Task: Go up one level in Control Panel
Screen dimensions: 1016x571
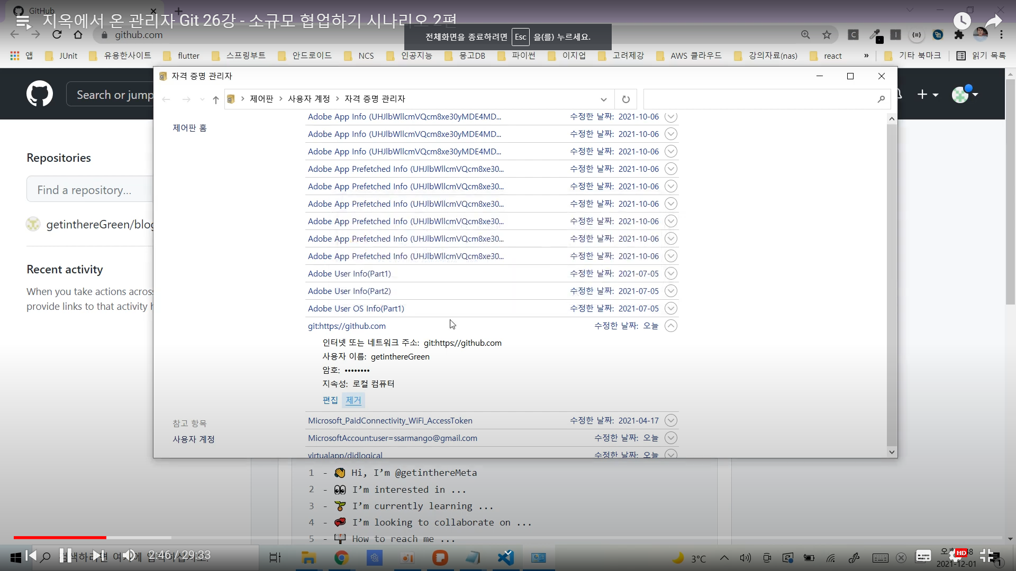Action: [x=215, y=99]
